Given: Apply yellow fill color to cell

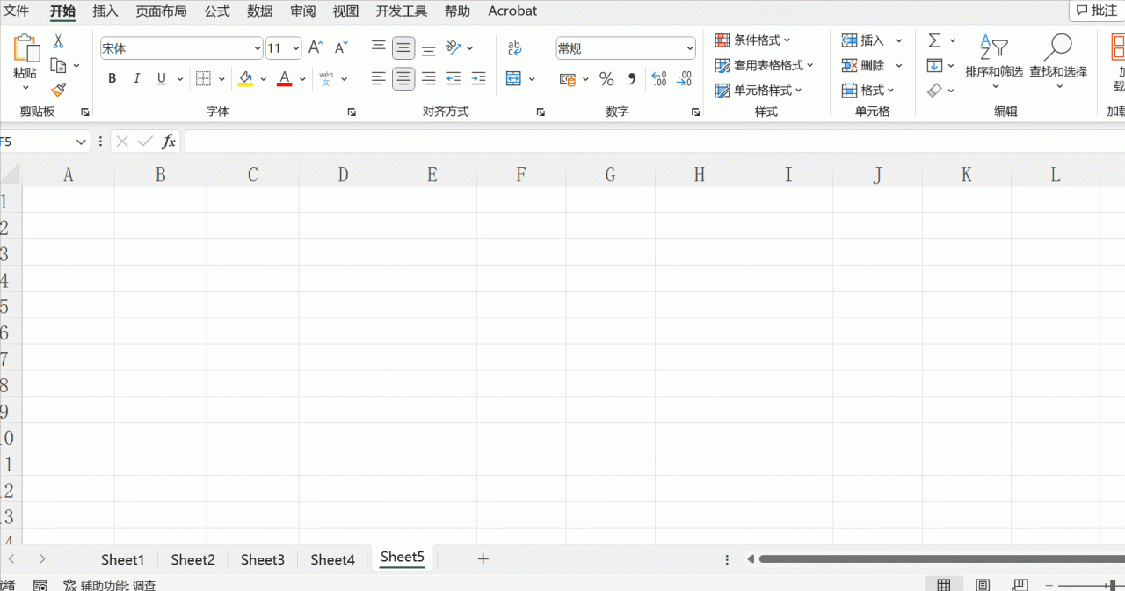Looking at the screenshot, I should point(245,79).
